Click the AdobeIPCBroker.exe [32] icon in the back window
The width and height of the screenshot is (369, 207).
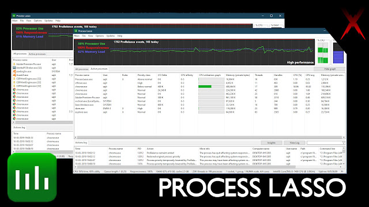coord(14,68)
